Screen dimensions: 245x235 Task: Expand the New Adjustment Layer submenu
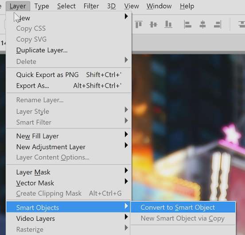126,145
